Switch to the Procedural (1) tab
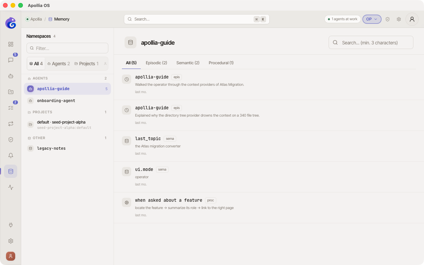 tap(221, 63)
